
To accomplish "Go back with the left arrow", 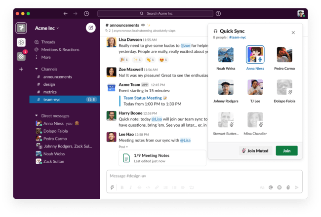I will [x=66, y=13].
